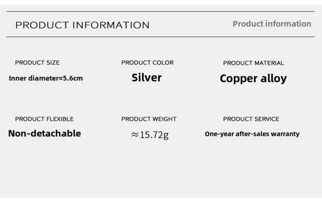
Task: Click the horizontal divider line below the heading
Action: [161, 37]
